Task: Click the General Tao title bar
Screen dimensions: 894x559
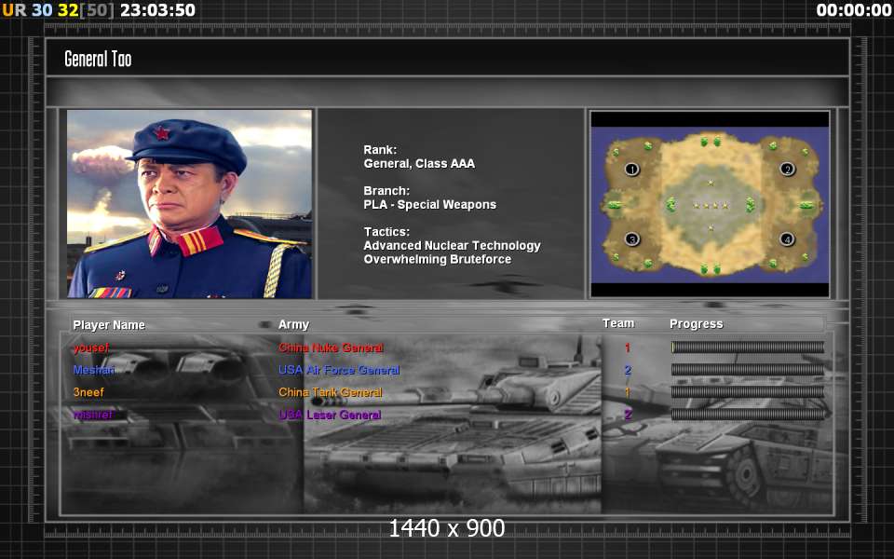Action: coord(447,59)
